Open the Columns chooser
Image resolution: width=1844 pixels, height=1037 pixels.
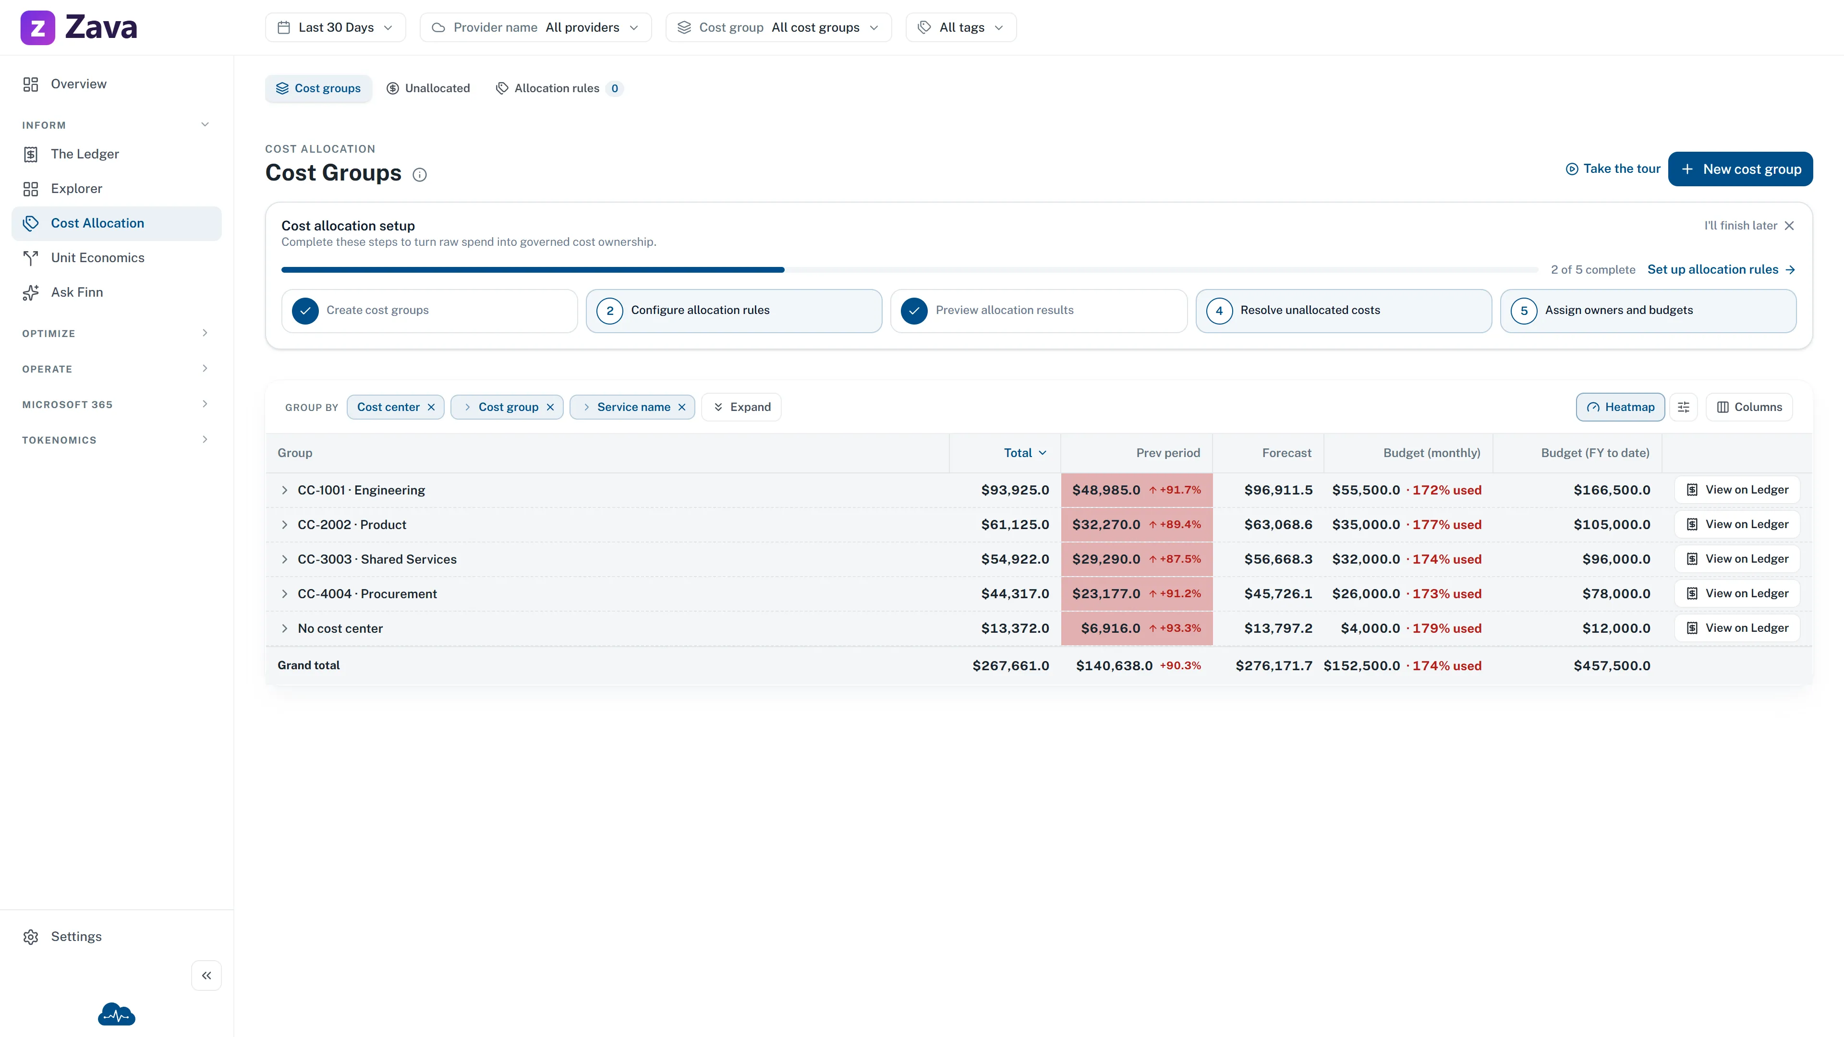tap(1749, 407)
